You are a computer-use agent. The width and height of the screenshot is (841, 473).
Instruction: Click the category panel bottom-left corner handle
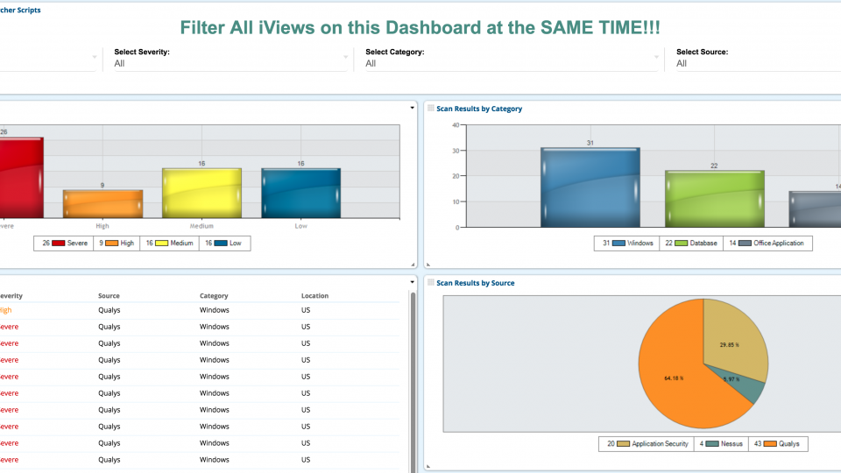(x=428, y=265)
